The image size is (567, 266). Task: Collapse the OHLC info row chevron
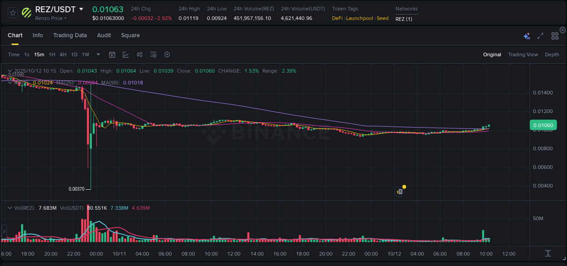coord(10,70)
